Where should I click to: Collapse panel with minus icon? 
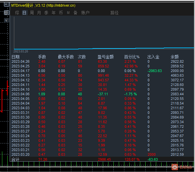click(7, 5)
